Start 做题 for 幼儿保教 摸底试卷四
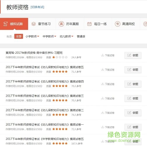 [x=133, y=84]
